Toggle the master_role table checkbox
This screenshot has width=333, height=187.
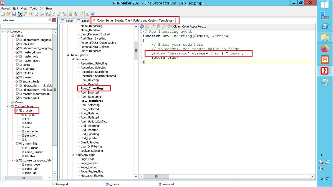tap(18, 57)
